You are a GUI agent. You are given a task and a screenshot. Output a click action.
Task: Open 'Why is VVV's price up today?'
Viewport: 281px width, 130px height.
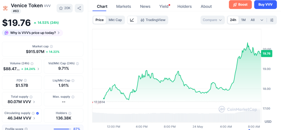(32, 33)
